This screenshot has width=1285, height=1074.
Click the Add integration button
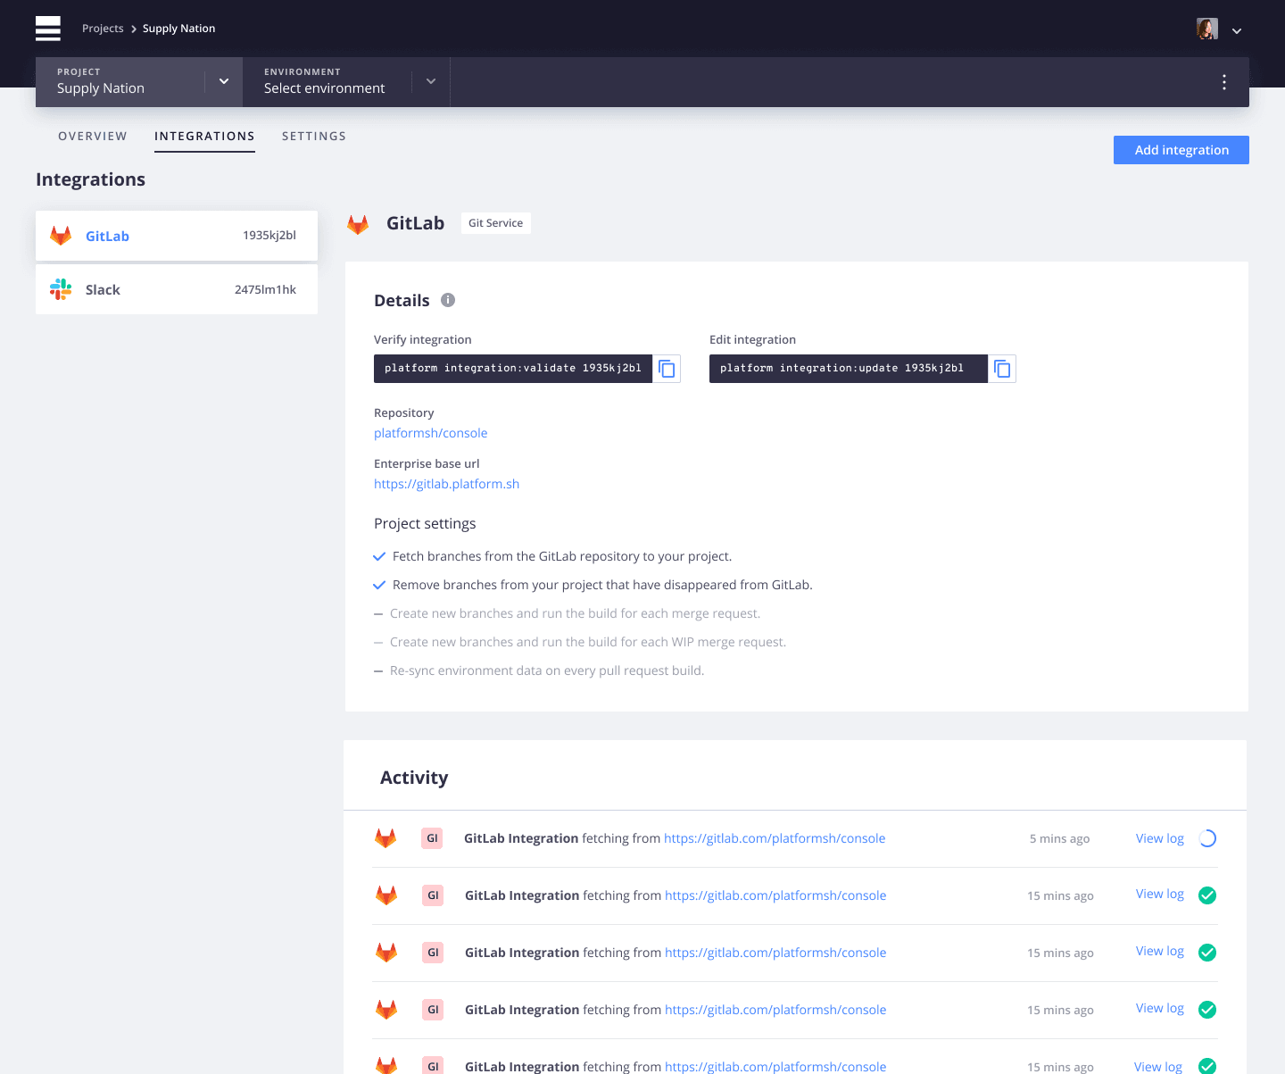pos(1181,150)
